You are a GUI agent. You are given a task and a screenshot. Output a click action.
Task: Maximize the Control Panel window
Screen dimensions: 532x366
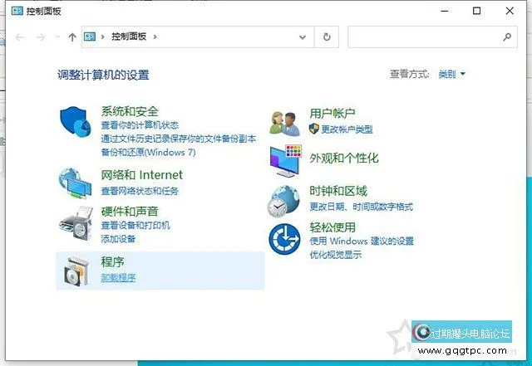[x=476, y=11]
